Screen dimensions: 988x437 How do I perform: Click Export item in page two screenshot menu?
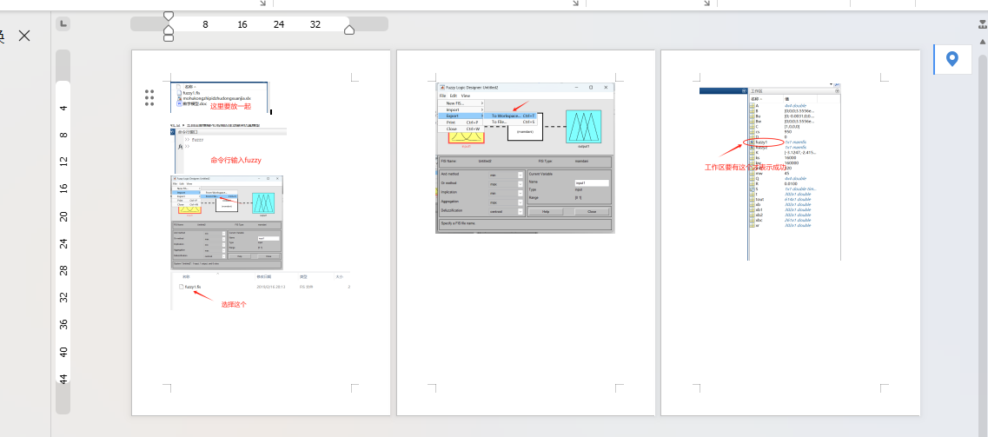tap(453, 116)
